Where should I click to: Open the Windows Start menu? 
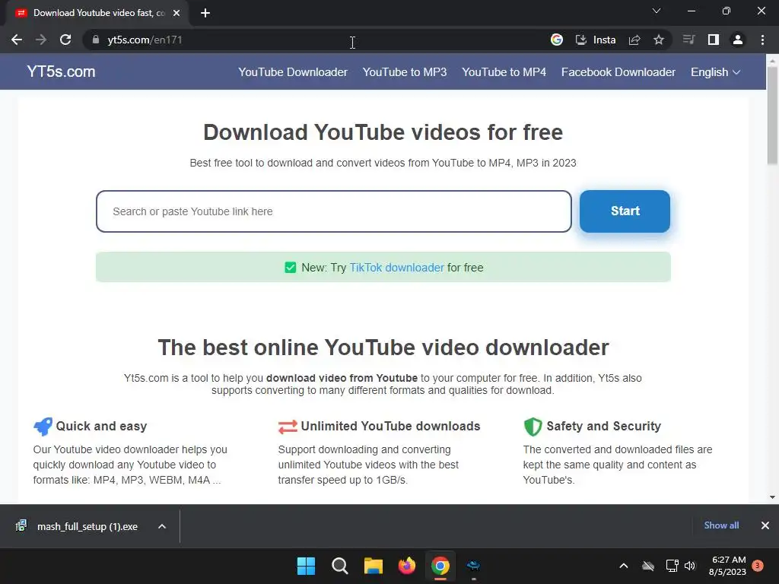coord(306,566)
